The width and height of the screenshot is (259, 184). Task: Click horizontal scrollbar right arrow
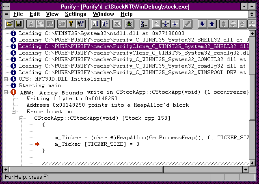246,169
